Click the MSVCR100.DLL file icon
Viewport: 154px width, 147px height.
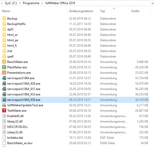(4, 127)
